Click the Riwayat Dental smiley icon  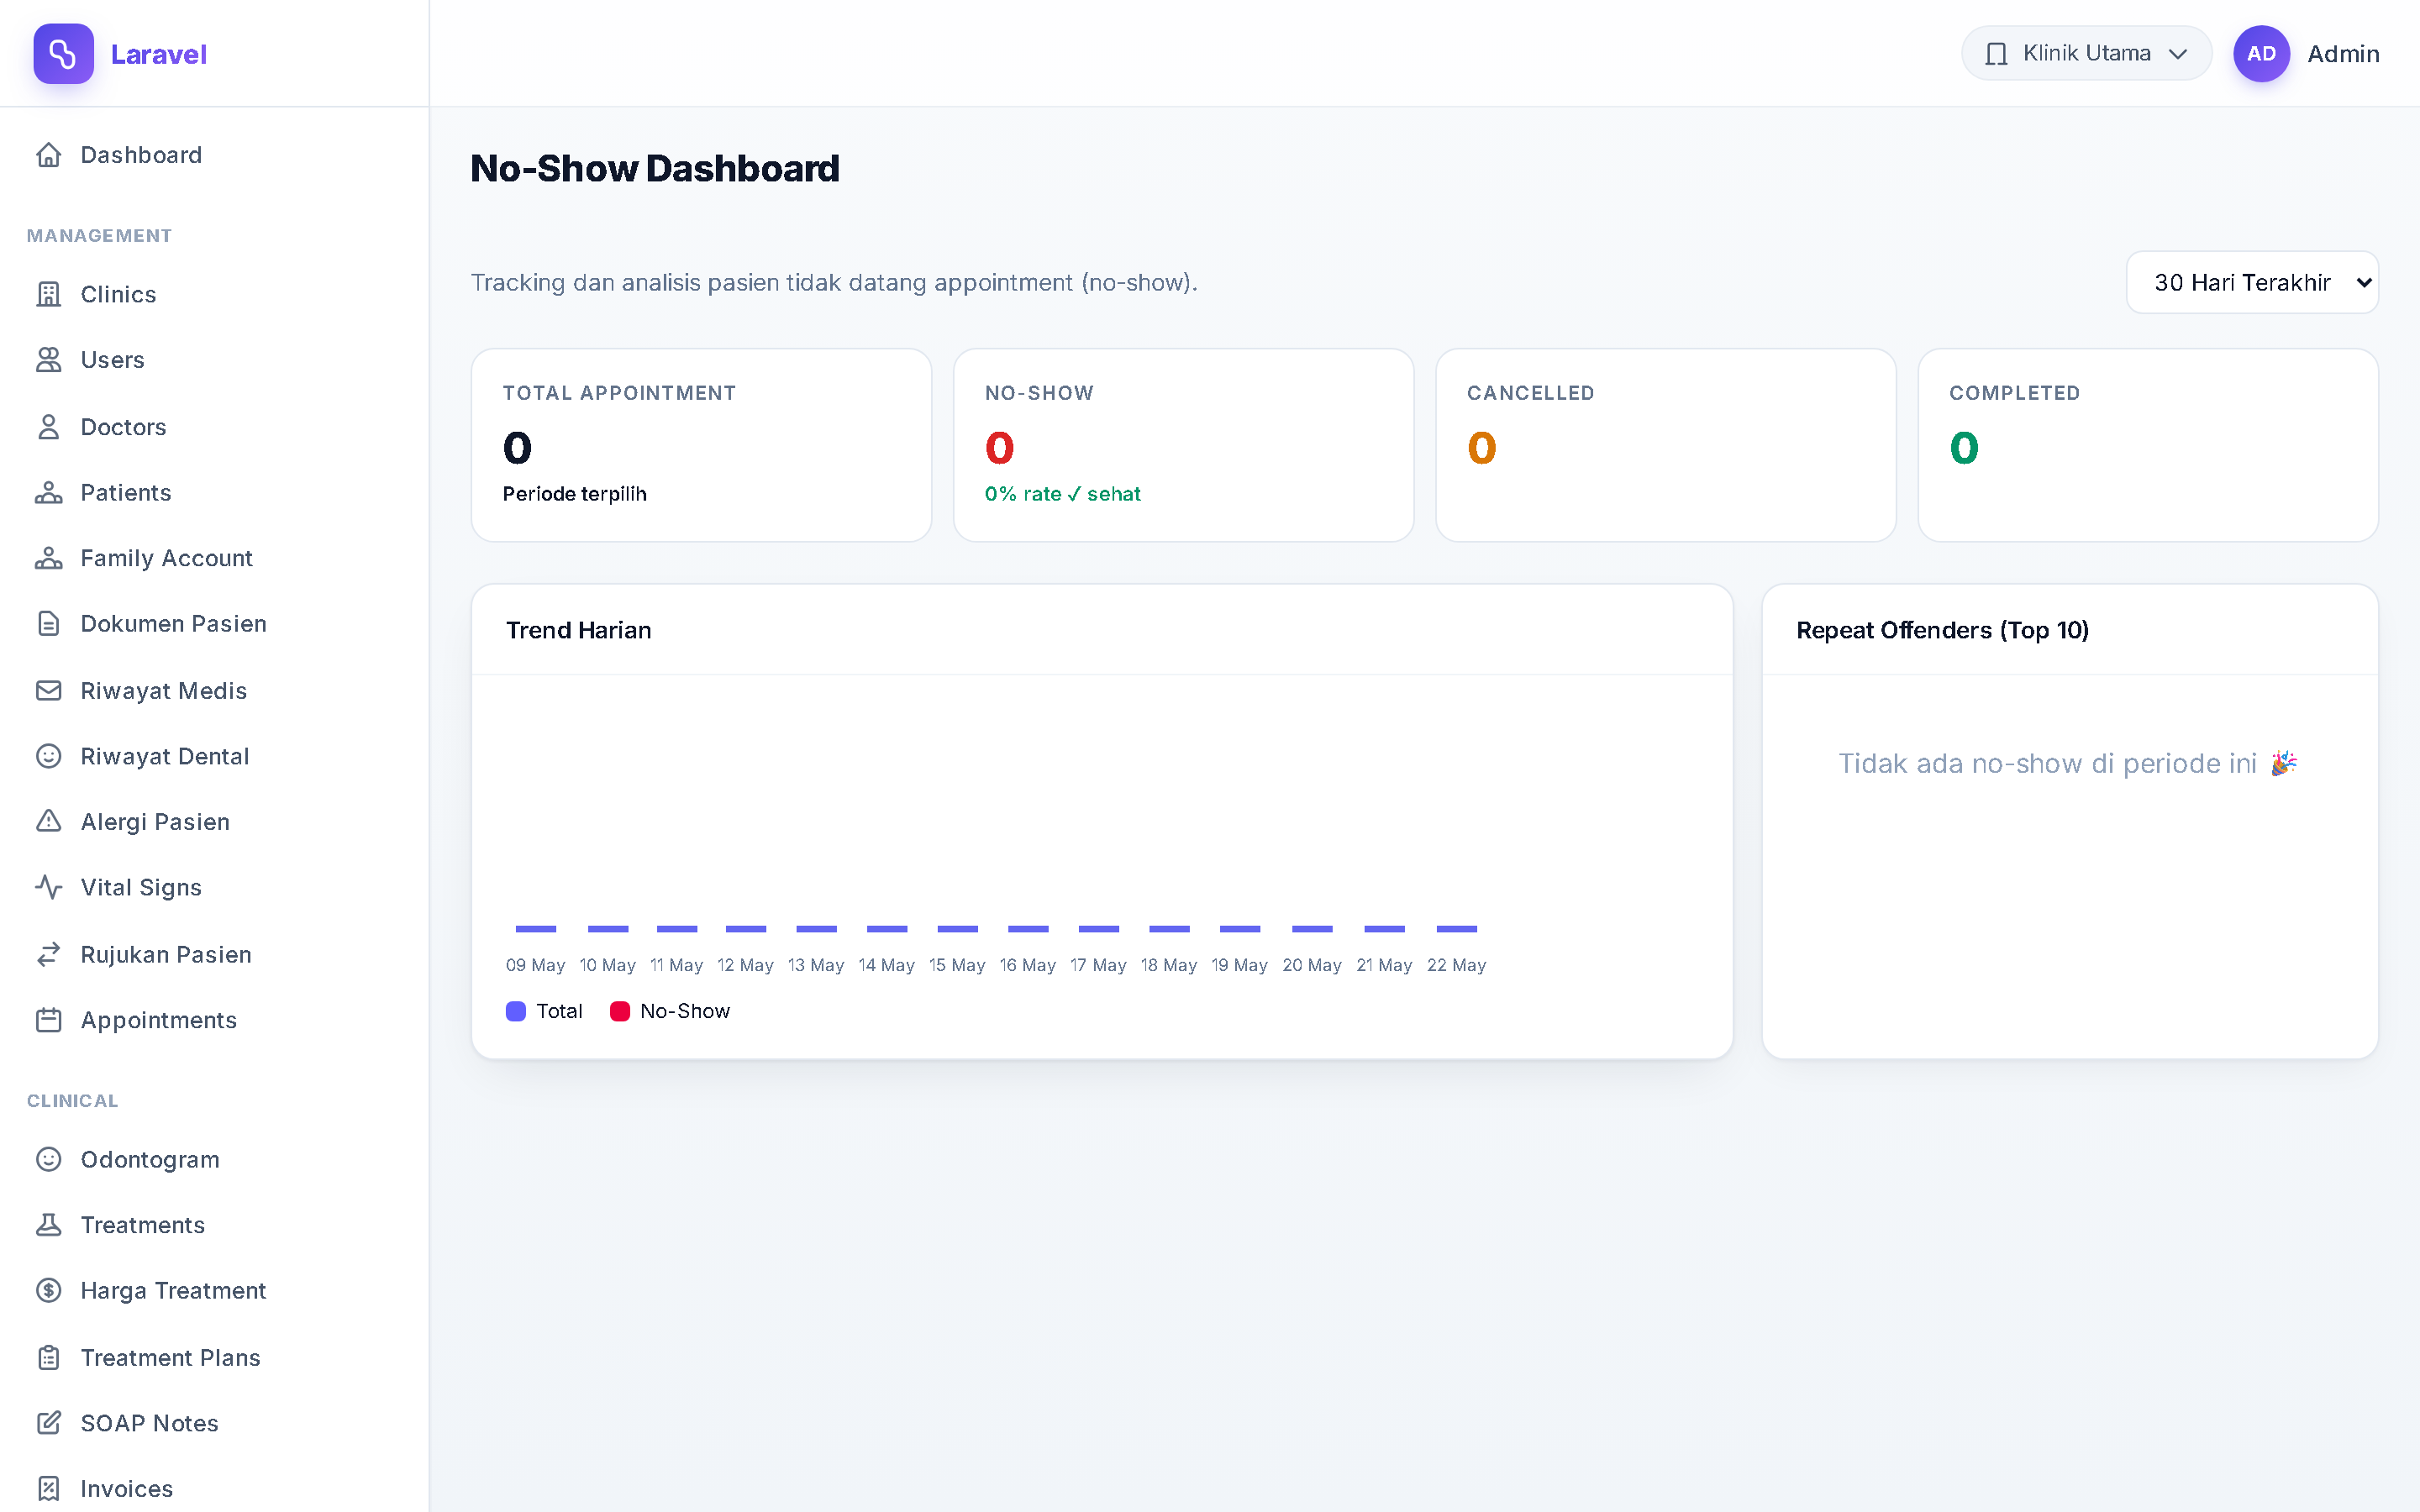49,756
